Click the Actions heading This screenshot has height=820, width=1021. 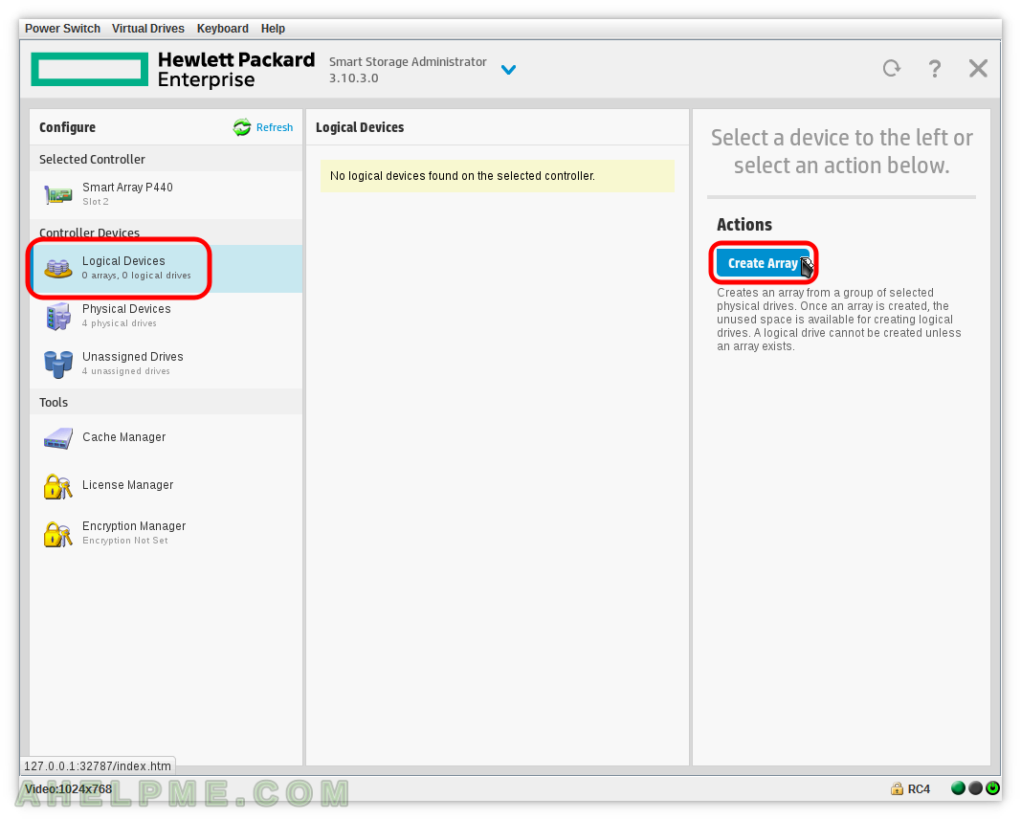pyautogui.click(x=744, y=225)
